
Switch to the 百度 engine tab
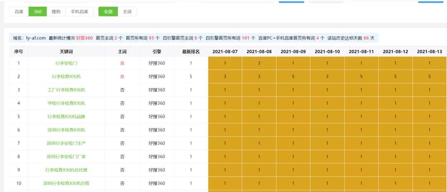pos(19,12)
